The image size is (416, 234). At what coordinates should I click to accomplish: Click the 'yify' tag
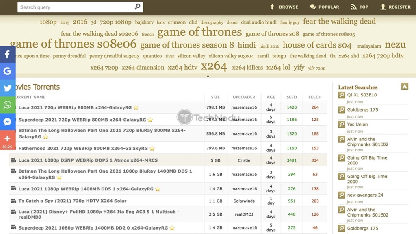299,67
